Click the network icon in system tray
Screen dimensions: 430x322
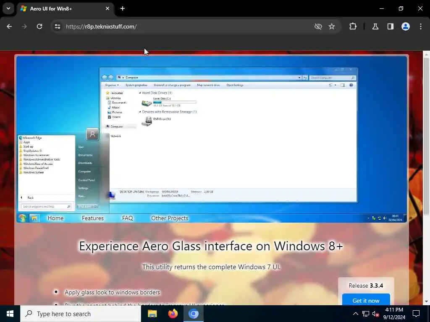tap(366, 314)
